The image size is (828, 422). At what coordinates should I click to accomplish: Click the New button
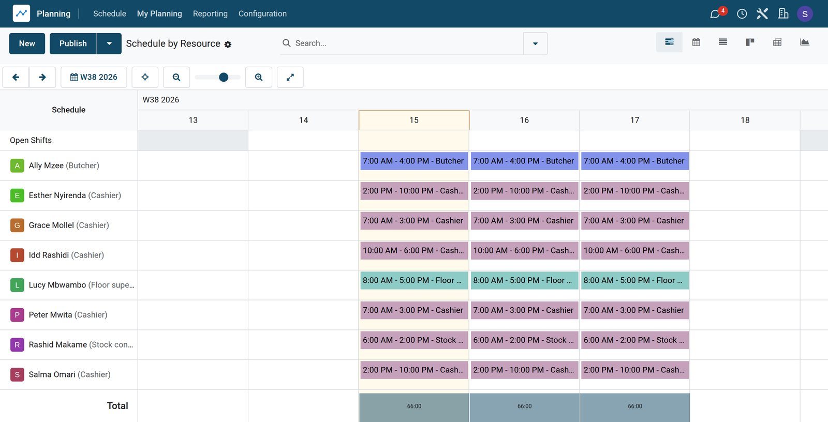pos(27,43)
